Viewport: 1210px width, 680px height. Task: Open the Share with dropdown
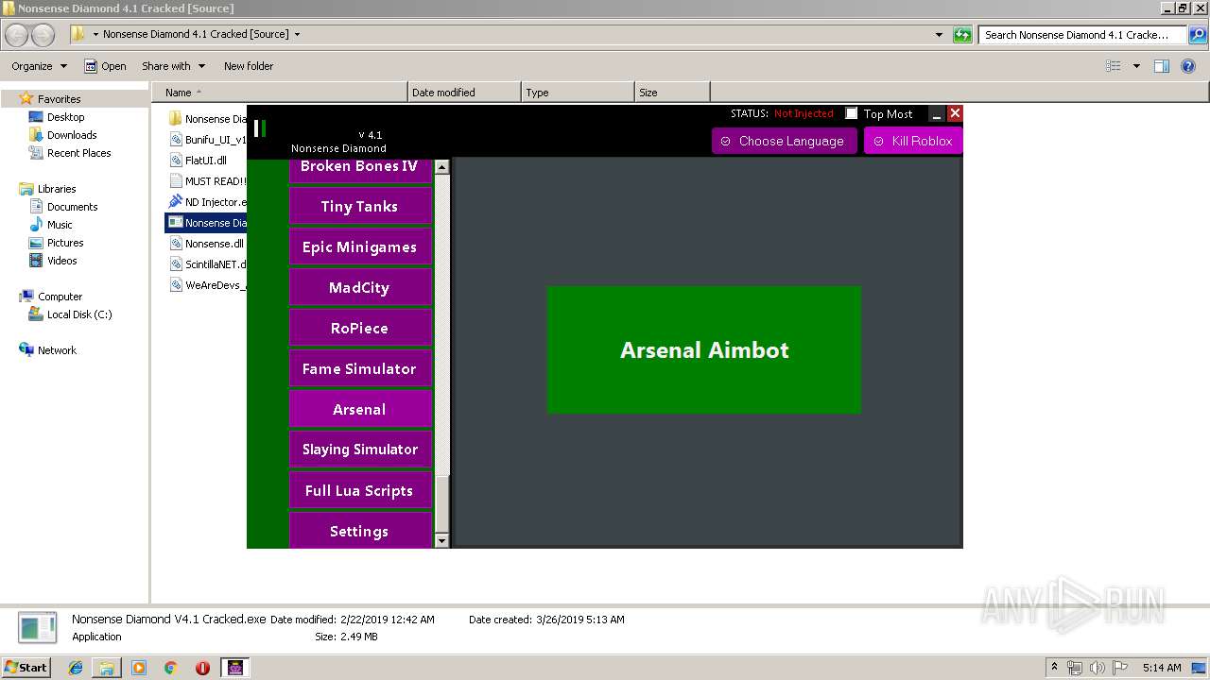click(x=173, y=66)
